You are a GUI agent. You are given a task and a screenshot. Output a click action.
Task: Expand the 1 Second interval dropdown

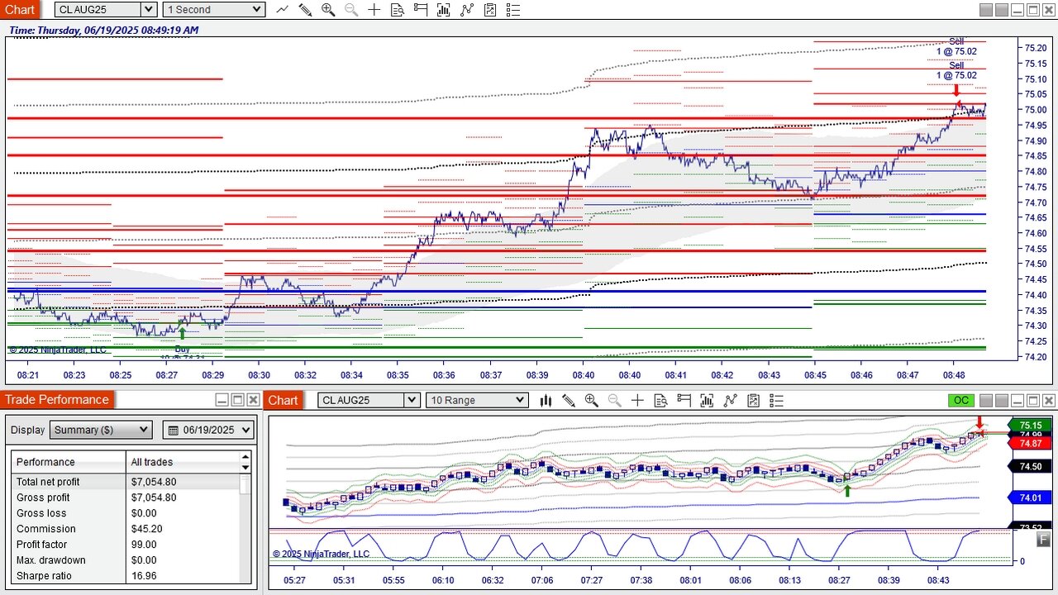pyautogui.click(x=256, y=10)
